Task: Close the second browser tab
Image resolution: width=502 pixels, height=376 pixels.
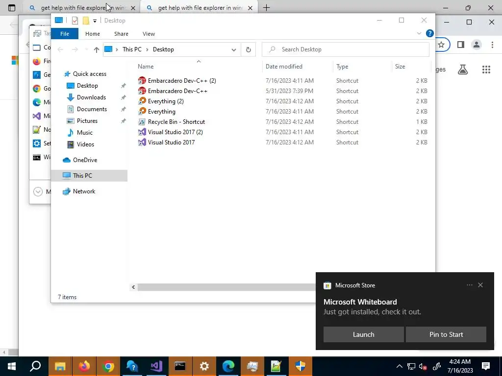Action: [251, 8]
